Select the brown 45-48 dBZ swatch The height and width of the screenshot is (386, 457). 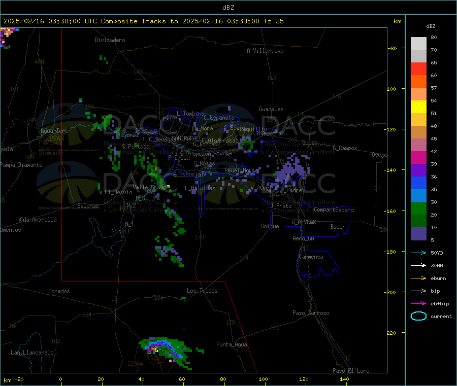pyautogui.click(x=418, y=132)
